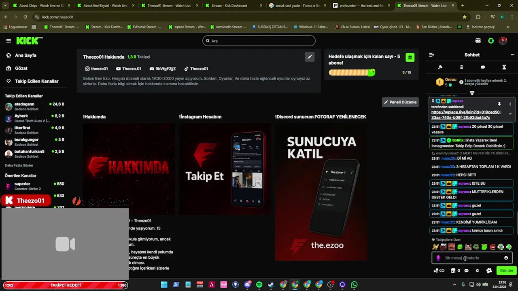Expand Daha Fazla Göster channels list
Viewport: 518px width, 291px height.
[x=19, y=165]
